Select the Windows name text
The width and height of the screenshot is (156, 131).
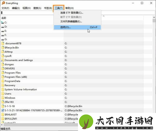(x=10, y=98)
